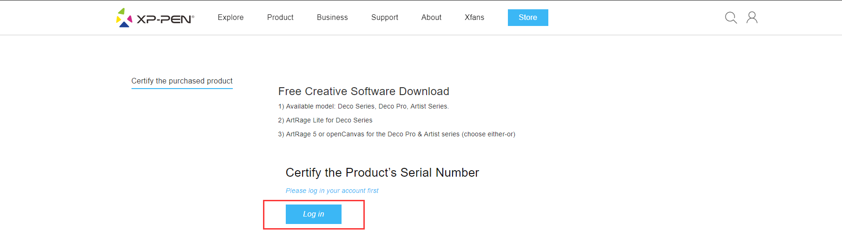Open the search magnifier icon

[731, 18]
